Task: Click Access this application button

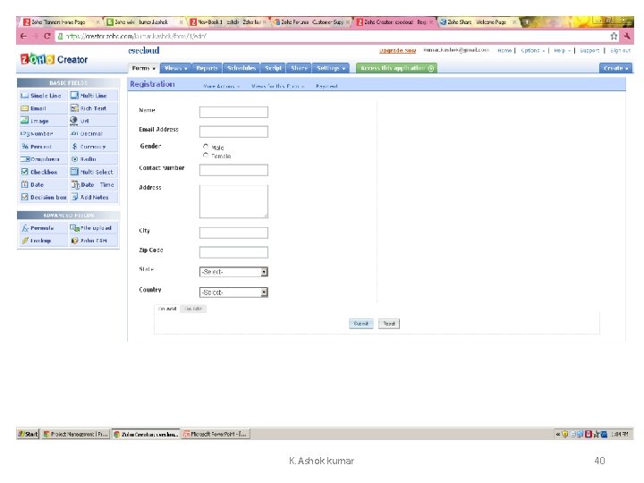Action: click(397, 68)
